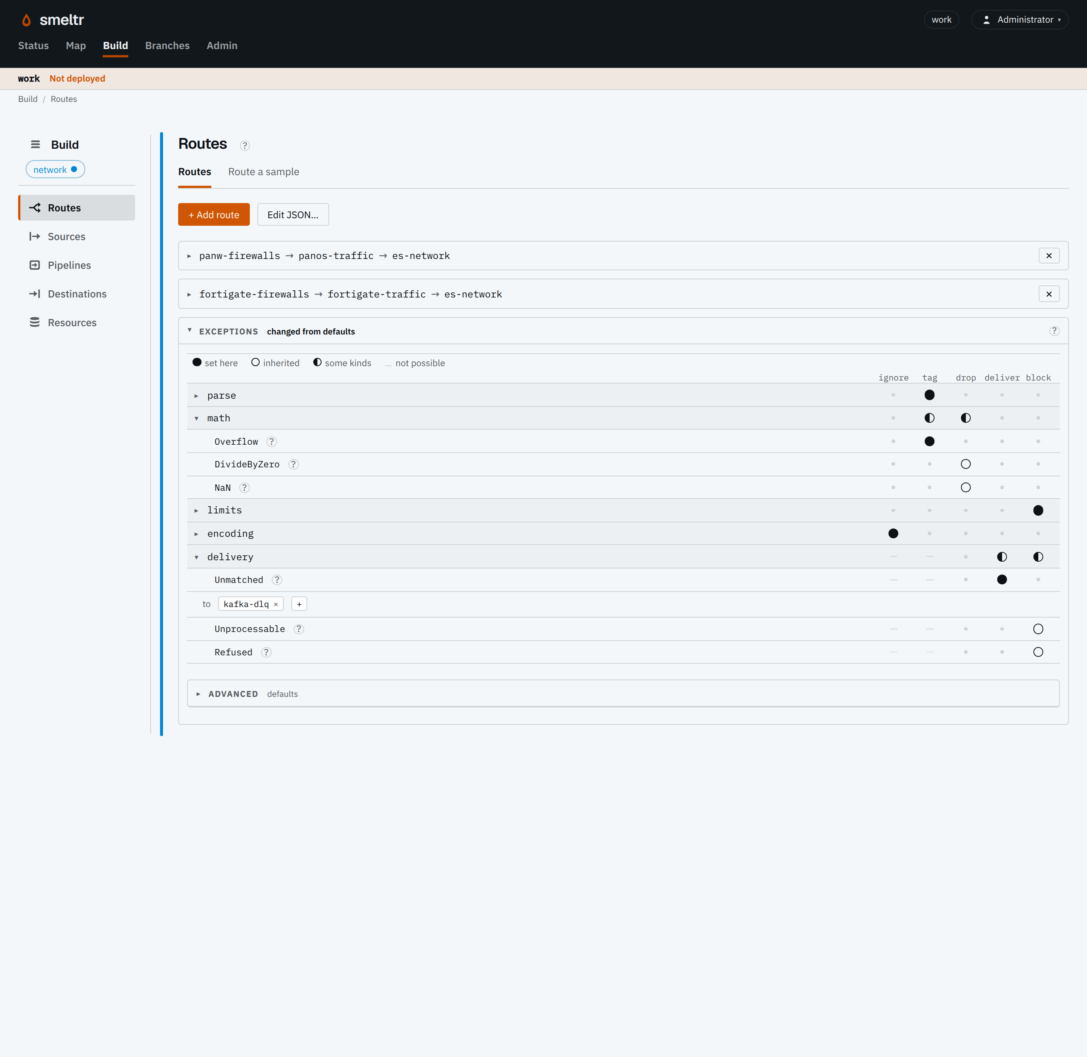Go to the Status top menu
The image size is (1087, 1057).
click(33, 46)
